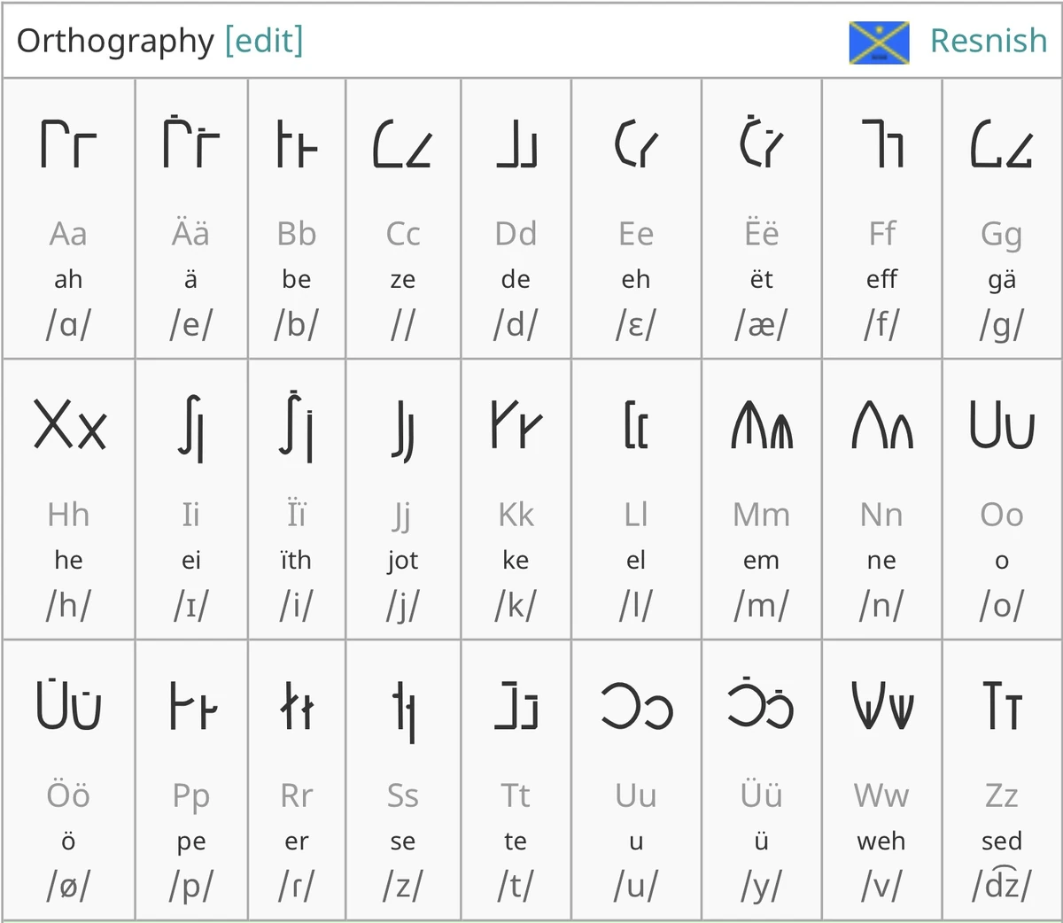Click the empty IPA slashes under Cc
This screenshot has height=923, width=1063.
(x=403, y=324)
